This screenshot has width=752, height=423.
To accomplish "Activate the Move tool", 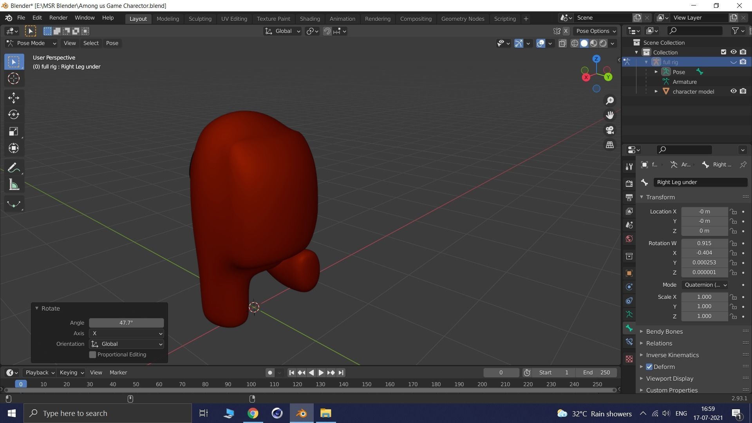I will coord(14,98).
